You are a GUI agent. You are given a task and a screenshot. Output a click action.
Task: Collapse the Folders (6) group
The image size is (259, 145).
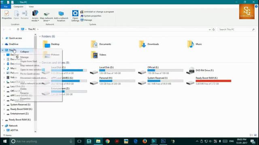coord(40,36)
